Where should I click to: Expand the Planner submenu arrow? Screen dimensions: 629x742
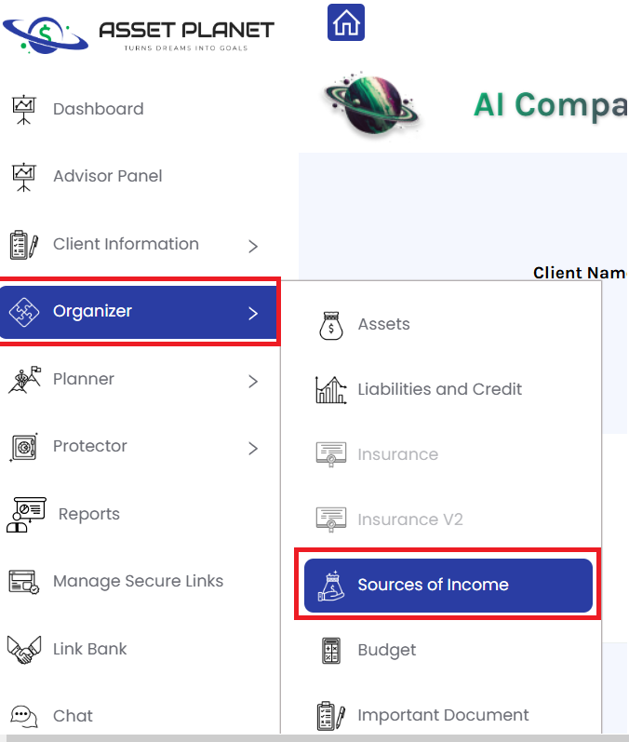pyautogui.click(x=253, y=380)
